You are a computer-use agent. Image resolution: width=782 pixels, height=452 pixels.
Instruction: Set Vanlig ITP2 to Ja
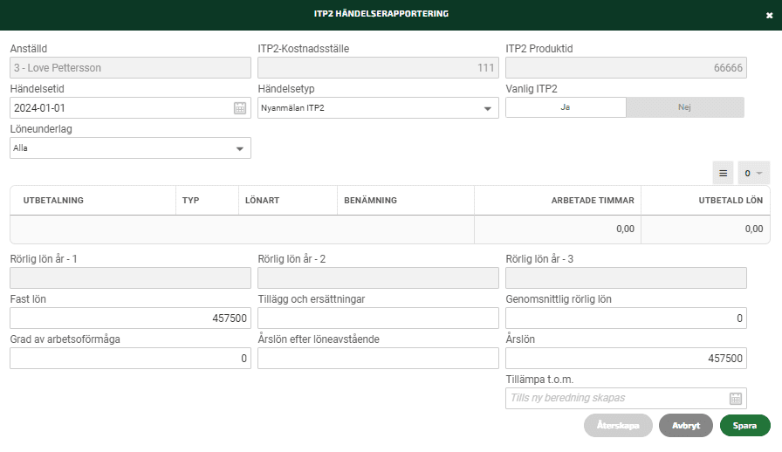pos(566,107)
